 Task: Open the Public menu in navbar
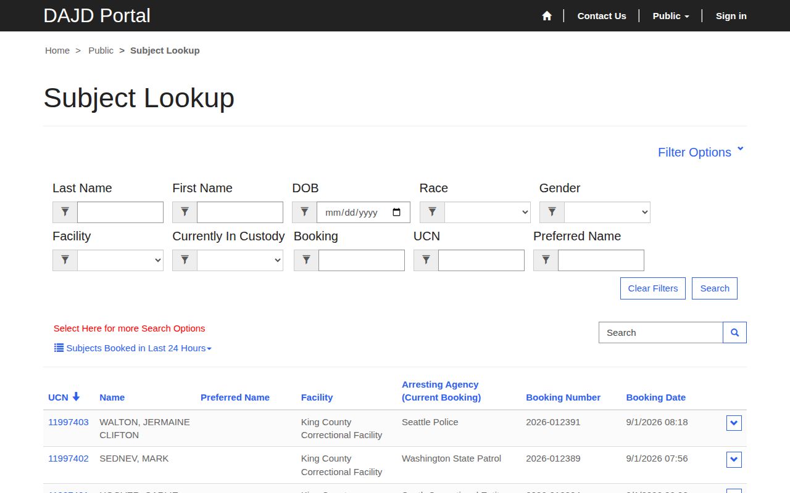pos(671,16)
